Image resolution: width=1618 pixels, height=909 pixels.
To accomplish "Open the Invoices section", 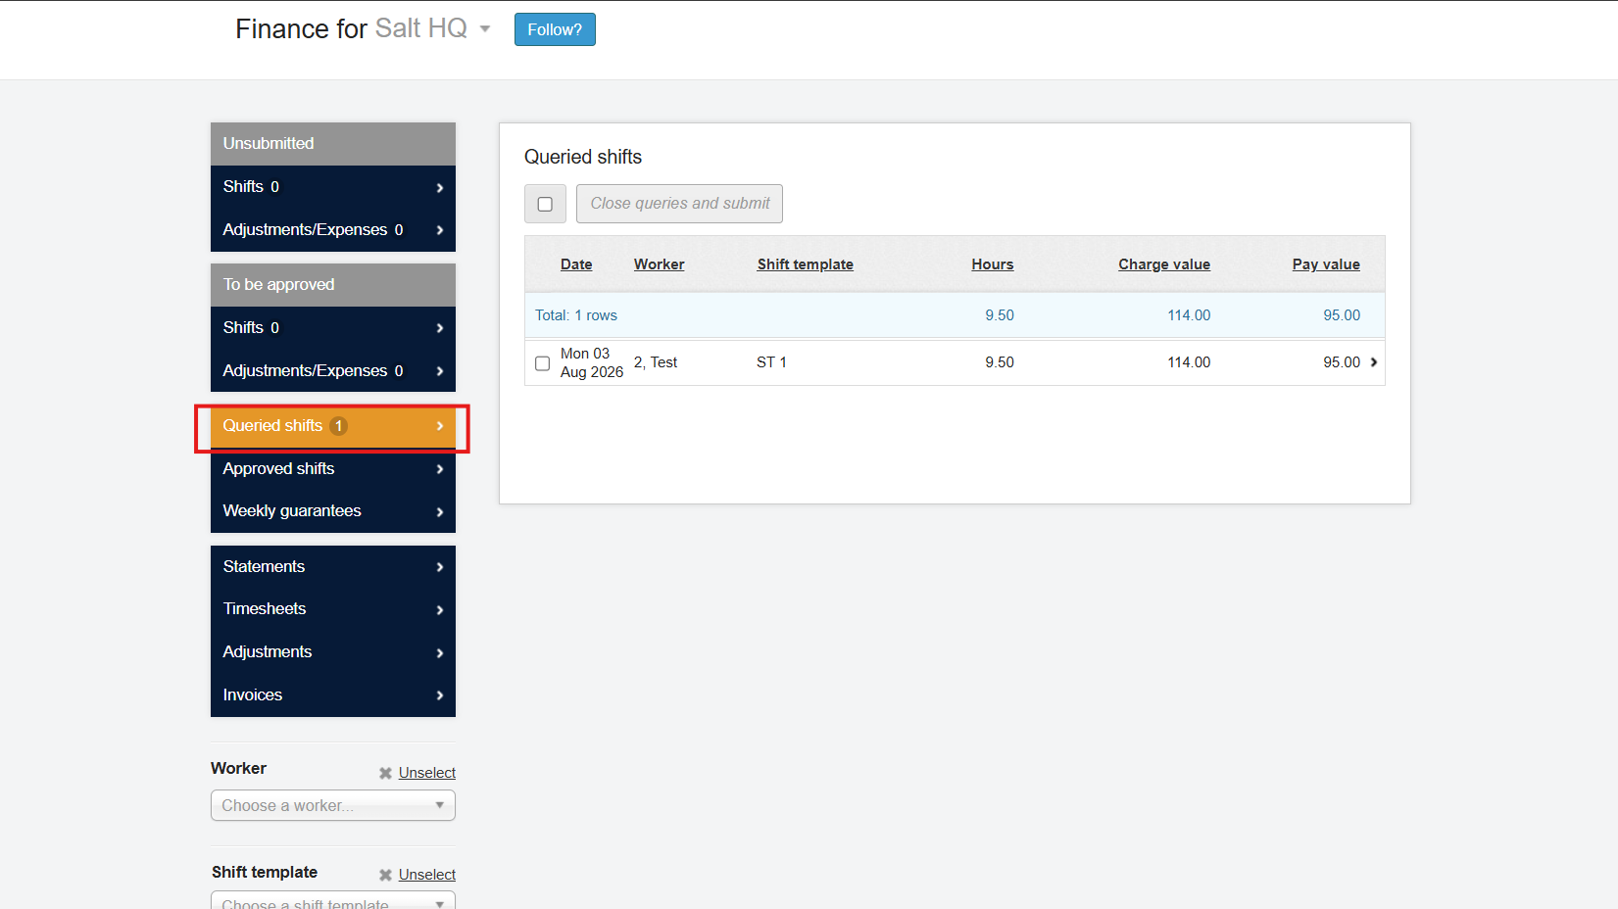I will pyautogui.click(x=333, y=695).
